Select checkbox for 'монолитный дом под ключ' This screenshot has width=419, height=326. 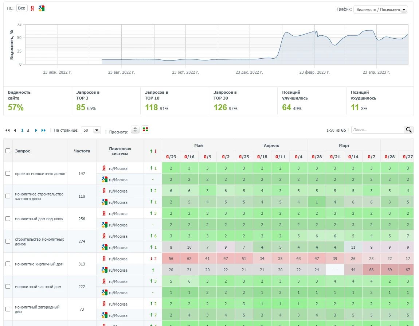[x=8, y=218]
